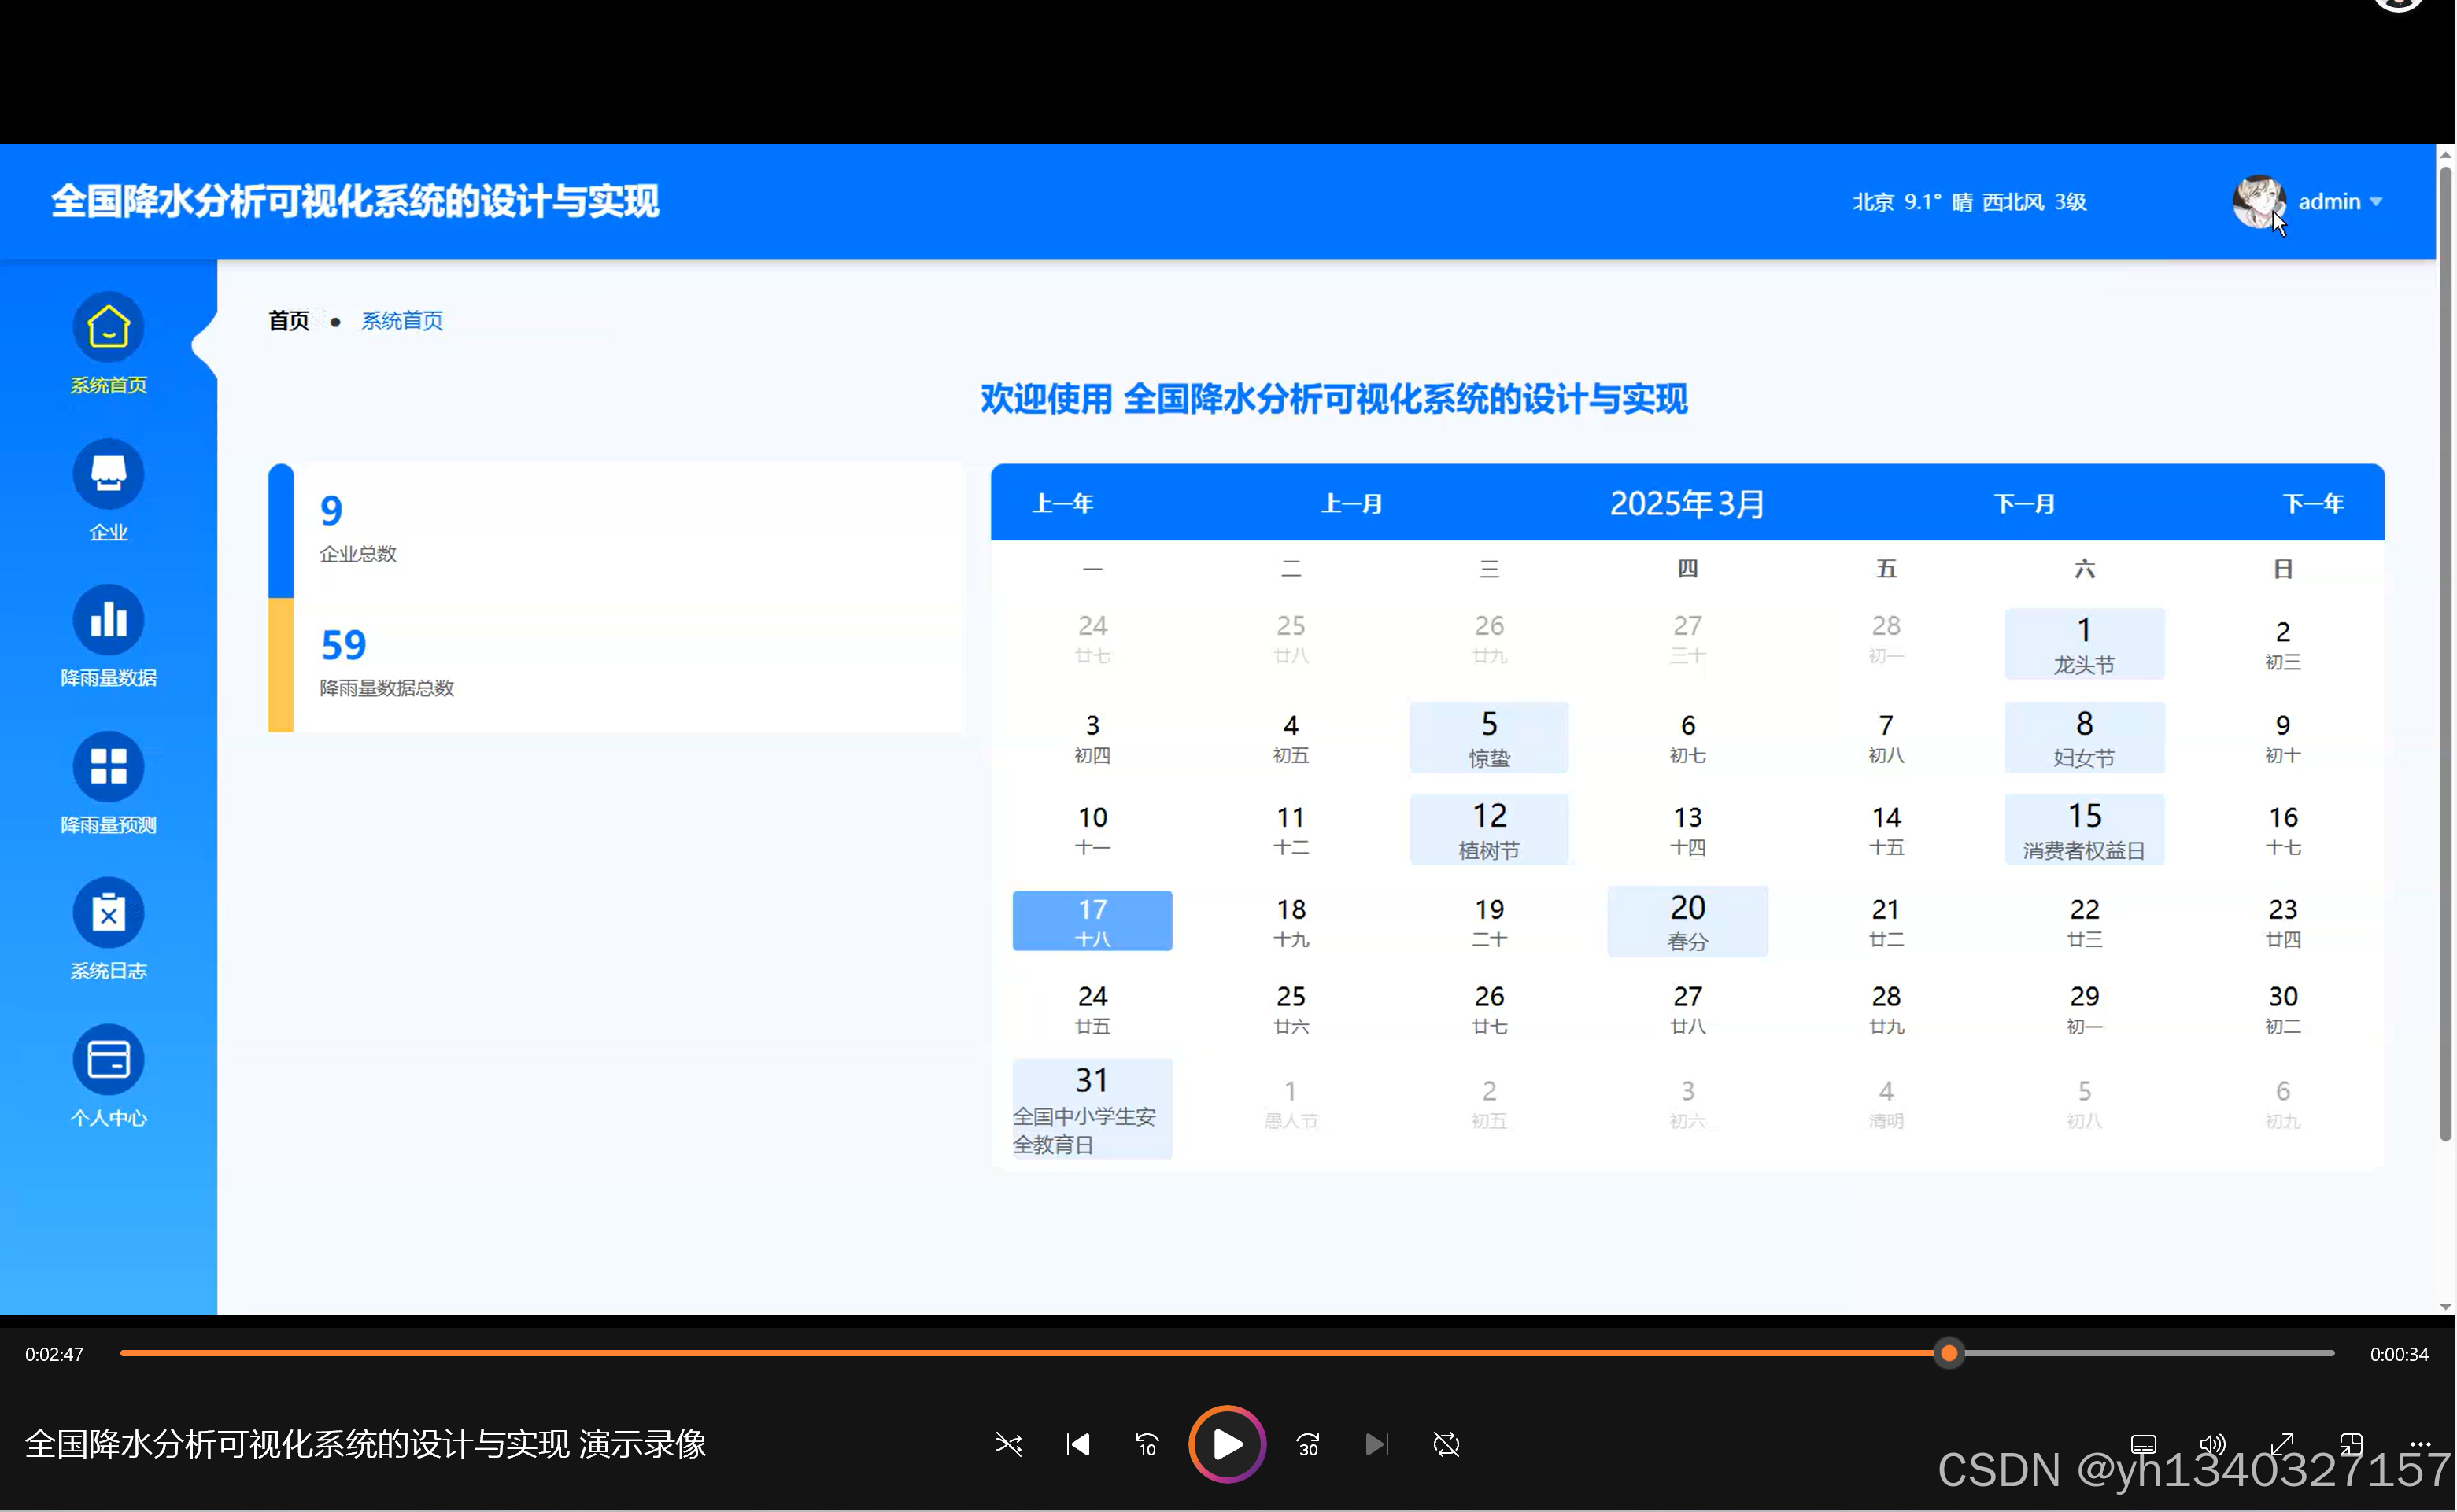The width and height of the screenshot is (2457, 1512).
Task: Open the player's more options menu
Action: point(2422,1444)
